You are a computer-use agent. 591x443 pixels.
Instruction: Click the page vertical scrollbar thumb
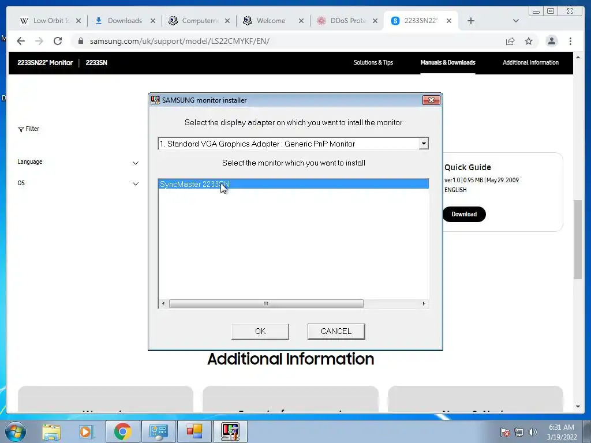coord(578,239)
